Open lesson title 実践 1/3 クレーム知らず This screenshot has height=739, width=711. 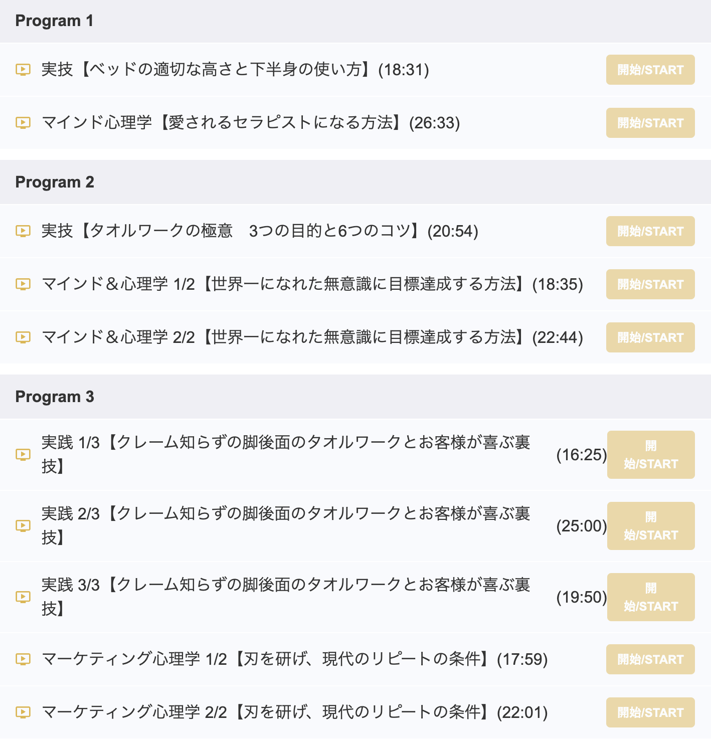pyautogui.click(x=286, y=454)
